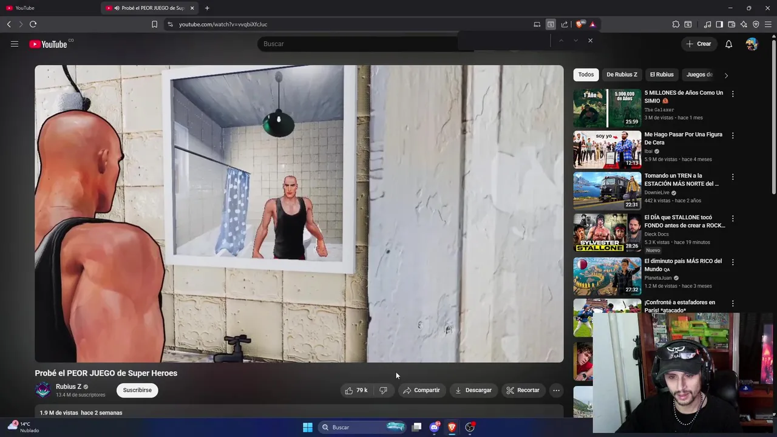Click the Compartir button
777x437 pixels.
tap(421, 390)
